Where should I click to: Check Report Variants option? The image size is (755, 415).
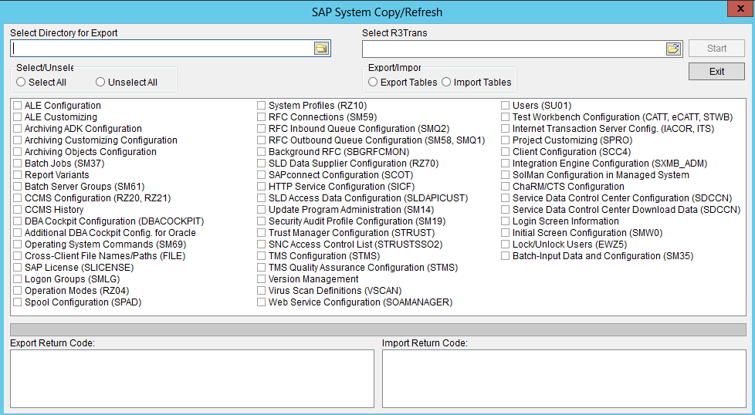point(17,174)
